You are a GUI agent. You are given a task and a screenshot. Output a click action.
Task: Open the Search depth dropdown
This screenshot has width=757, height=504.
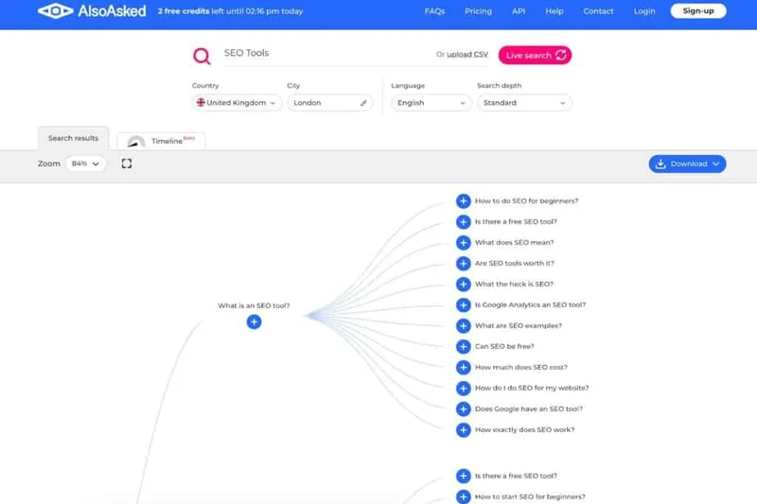point(523,103)
